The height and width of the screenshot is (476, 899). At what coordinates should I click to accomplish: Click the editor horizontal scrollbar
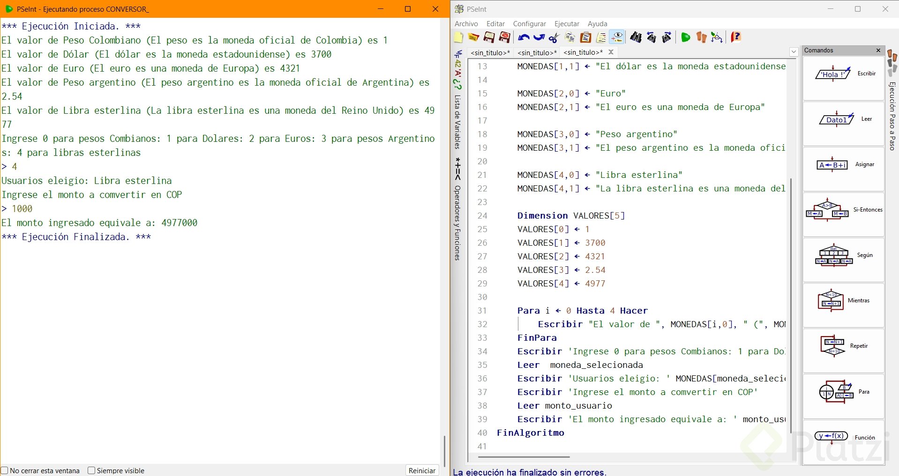point(524,457)
